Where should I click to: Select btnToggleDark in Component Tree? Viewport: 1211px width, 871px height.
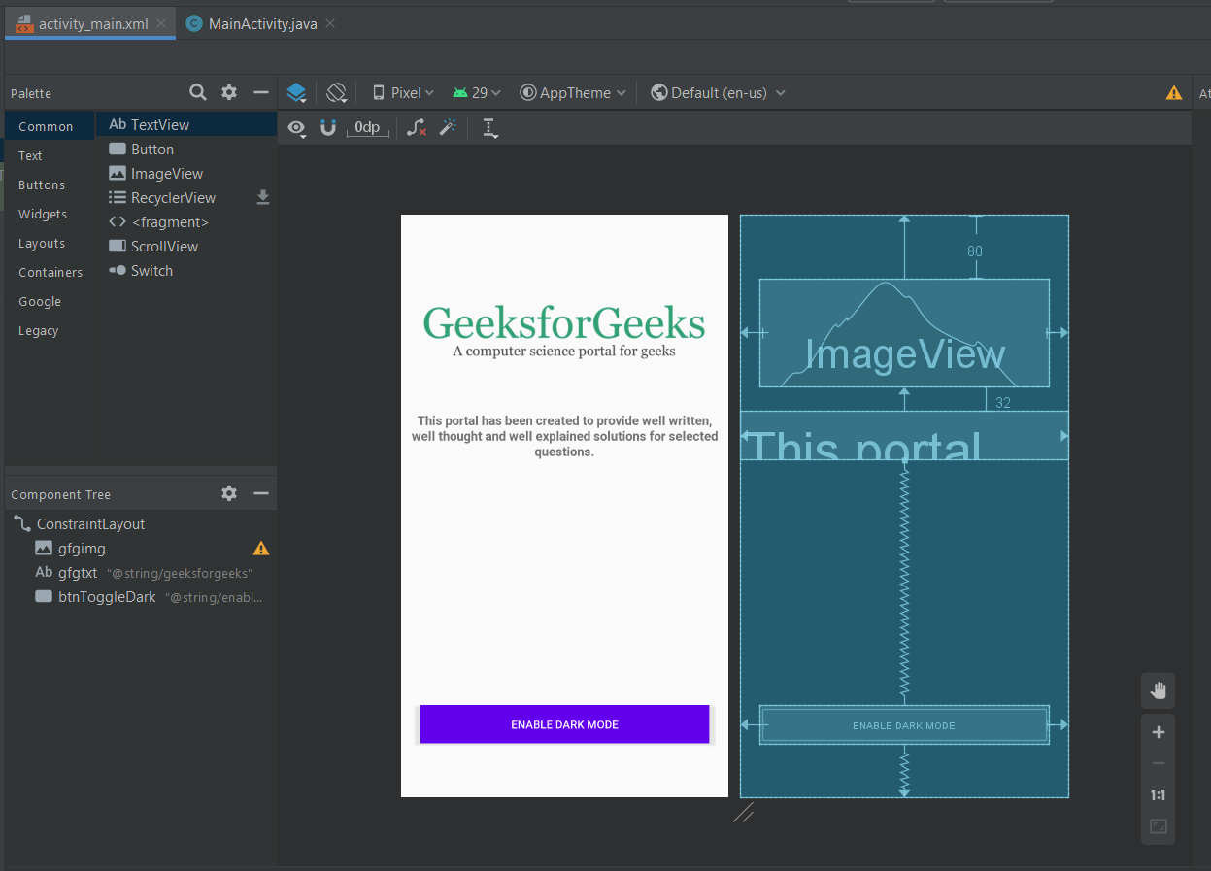[107, 597]
